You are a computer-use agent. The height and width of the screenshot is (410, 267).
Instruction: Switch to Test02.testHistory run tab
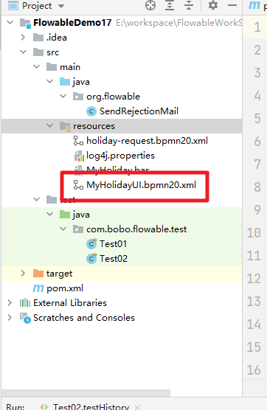[91, 406]
